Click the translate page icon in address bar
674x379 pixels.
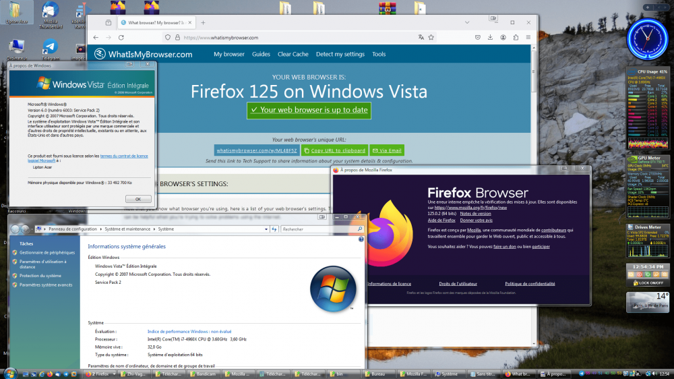pos(421,38)
